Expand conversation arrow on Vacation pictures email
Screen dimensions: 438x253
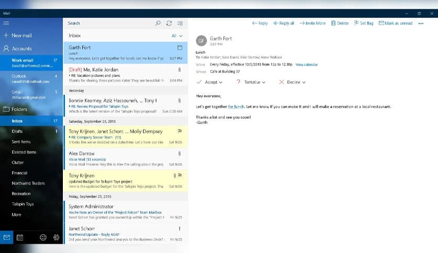(x=70, y=75)
